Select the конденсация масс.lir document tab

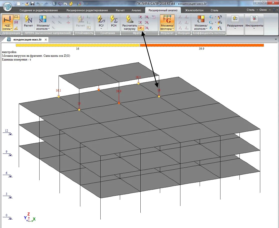(28, 39)
